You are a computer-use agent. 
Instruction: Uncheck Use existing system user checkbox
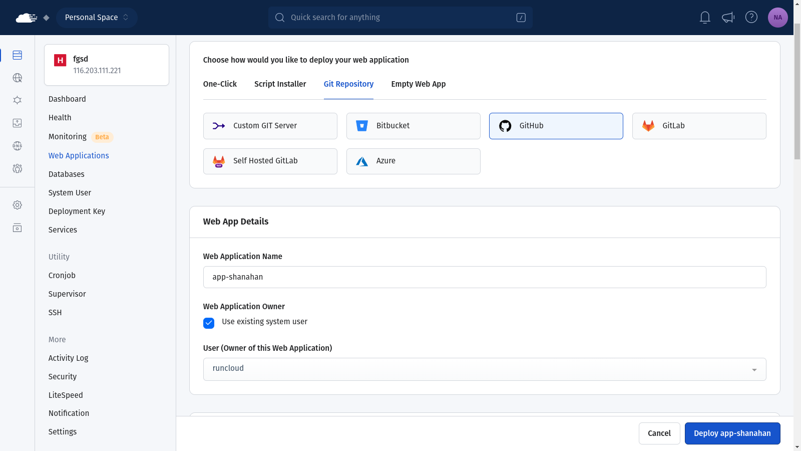click(209, 323)
